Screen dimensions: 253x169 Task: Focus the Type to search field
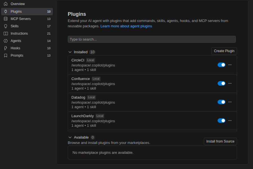point(152,39)
